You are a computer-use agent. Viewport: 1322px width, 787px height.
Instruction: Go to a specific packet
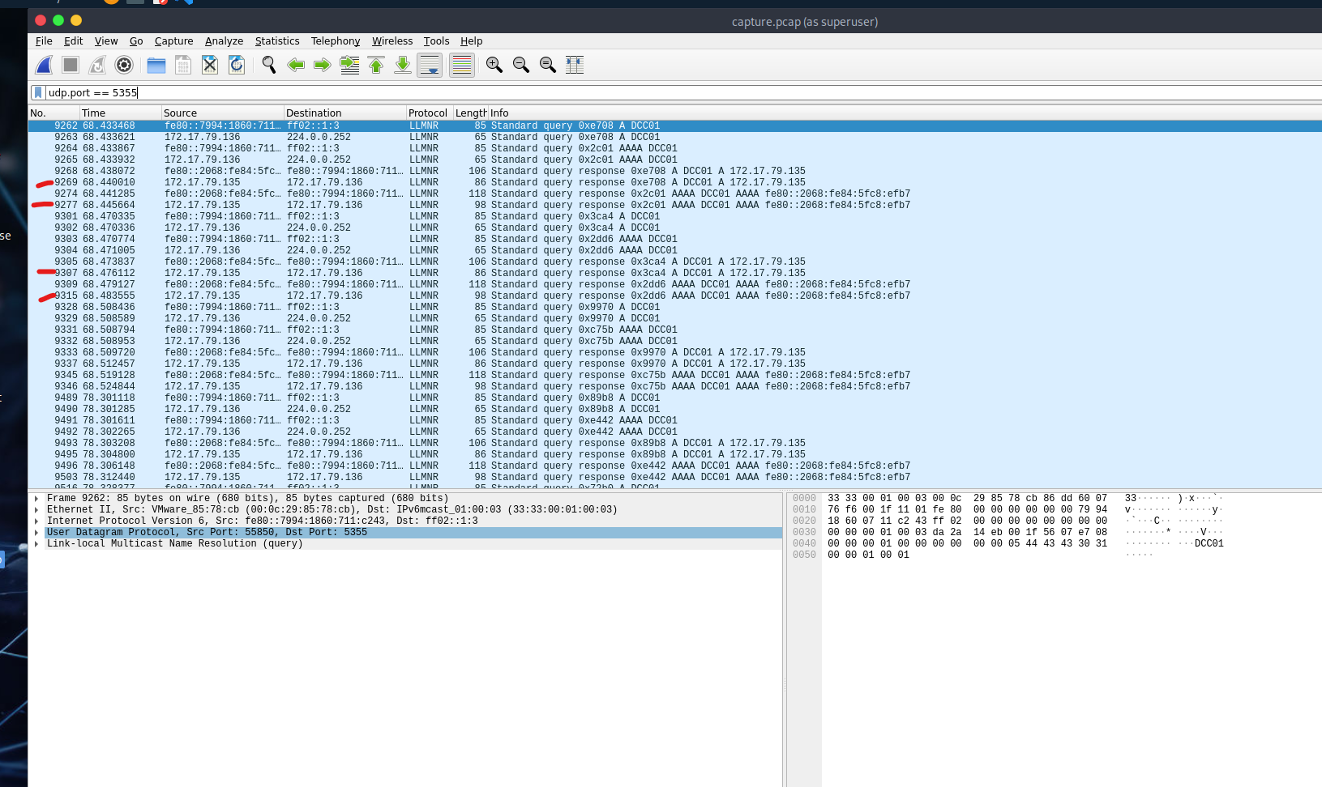click(x=349, y=65)
